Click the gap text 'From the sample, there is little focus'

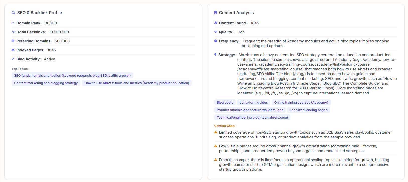[304, 164]
